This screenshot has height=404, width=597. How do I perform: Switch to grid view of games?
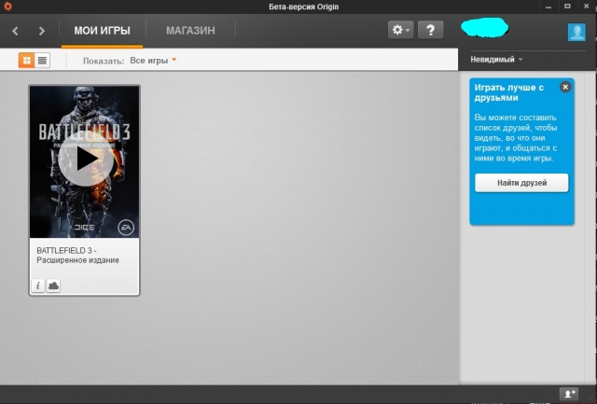[x=27, y=60]
